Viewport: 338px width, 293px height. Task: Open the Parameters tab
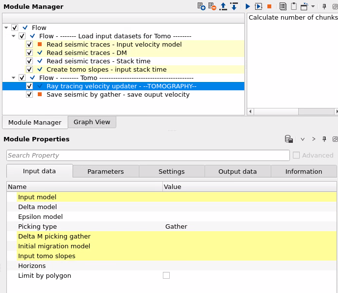click(x=105, y=171)
